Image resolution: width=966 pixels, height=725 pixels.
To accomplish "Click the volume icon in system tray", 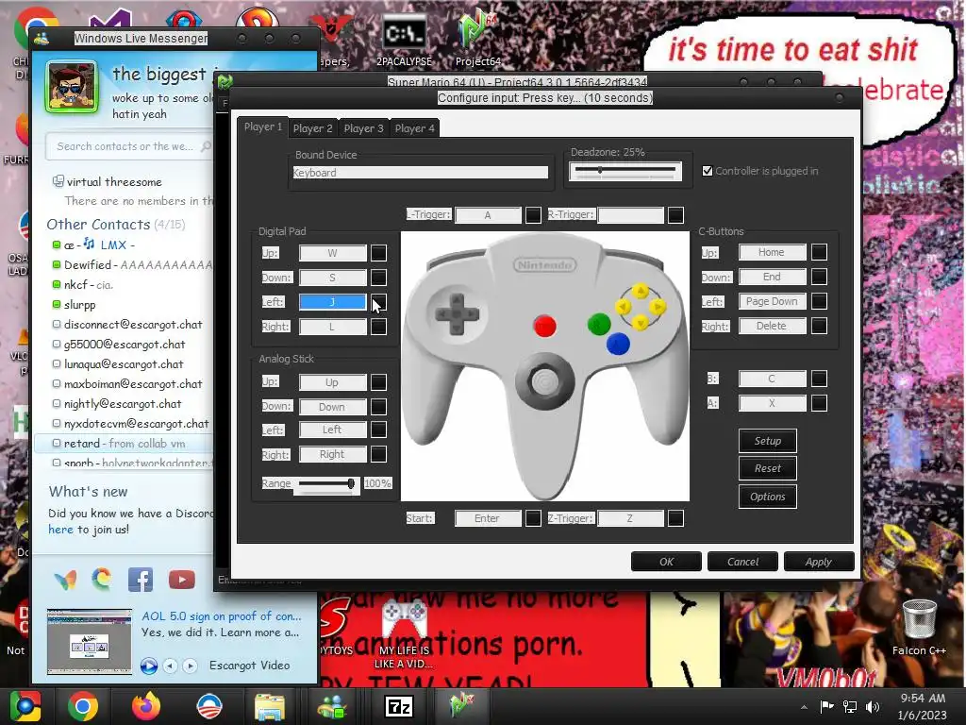I will click(873, 706).
